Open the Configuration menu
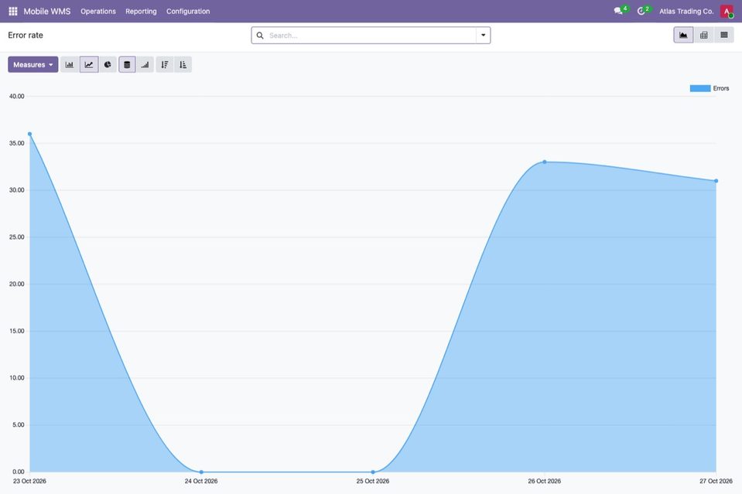Image resolution: width=742 pixels, height=494 pixels. tap(188, 11)
